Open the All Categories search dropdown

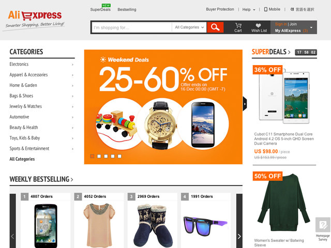pyautogui.click(x=189, y=27)
